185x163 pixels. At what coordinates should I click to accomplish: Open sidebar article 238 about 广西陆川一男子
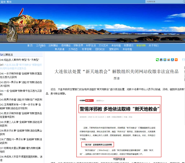(x=21, y=141)
